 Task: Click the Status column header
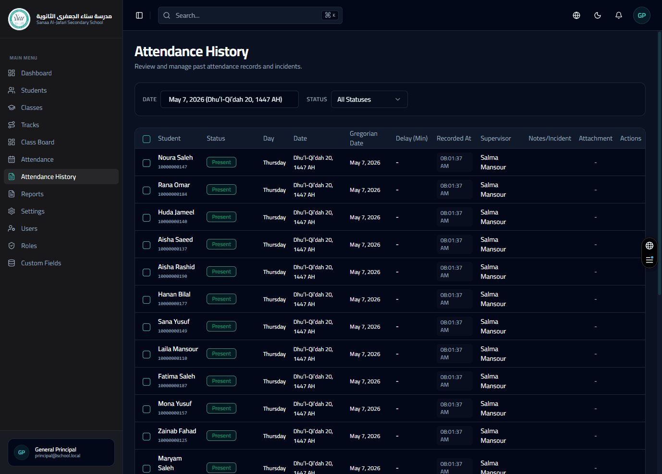[x=216, y=138]
